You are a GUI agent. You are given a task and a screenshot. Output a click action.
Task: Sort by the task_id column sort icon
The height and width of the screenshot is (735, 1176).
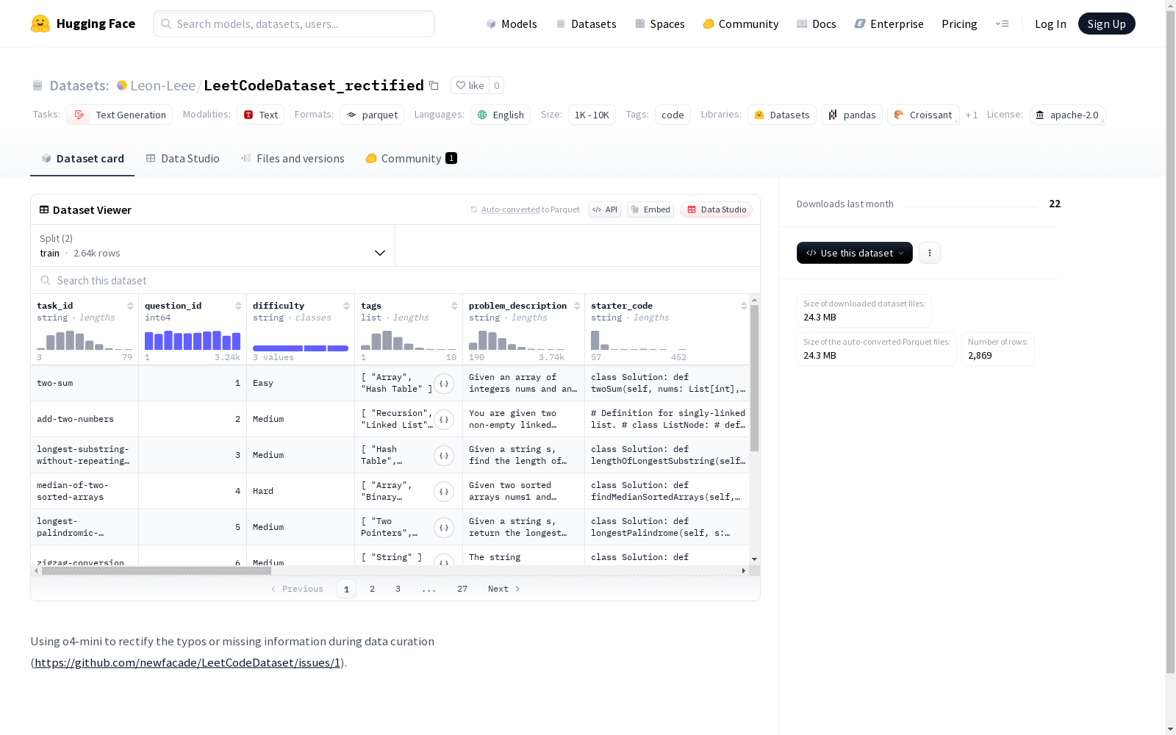click(x=130, y=306)
